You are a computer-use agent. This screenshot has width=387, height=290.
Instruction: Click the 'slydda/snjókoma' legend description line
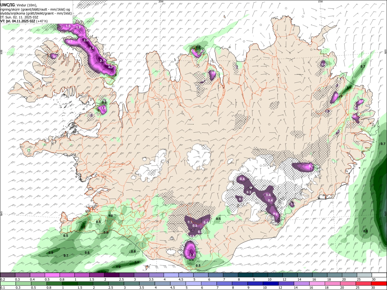click(x=36, y=13)
